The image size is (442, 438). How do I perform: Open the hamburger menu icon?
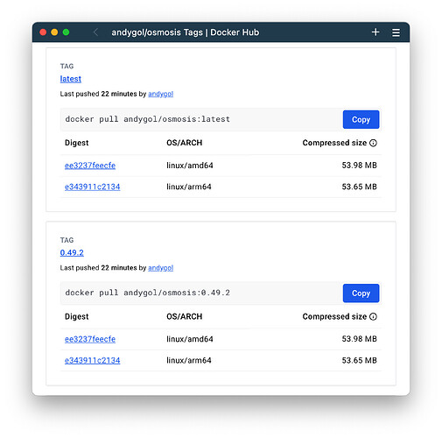point(396,32)
